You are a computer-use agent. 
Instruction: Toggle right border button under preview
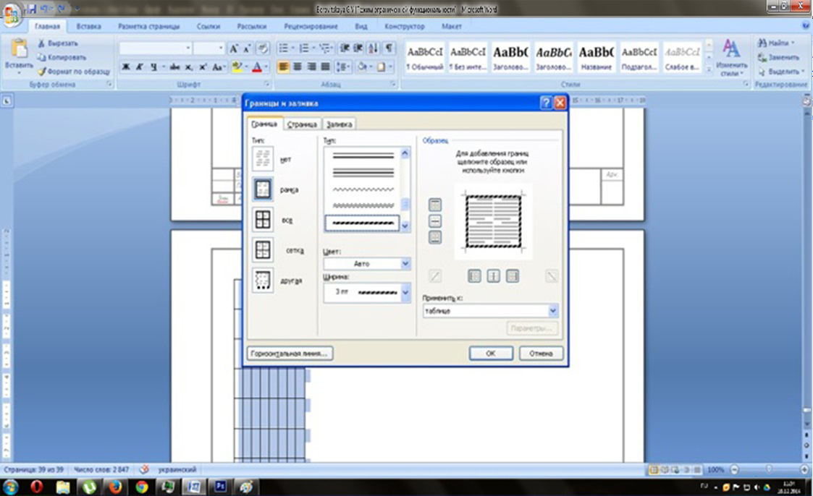click(513, 276)
